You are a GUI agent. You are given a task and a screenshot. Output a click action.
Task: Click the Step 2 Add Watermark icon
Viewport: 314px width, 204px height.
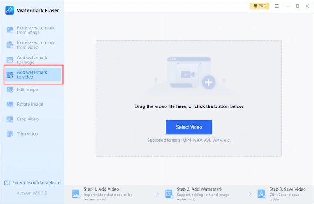(x=169, y=194)
